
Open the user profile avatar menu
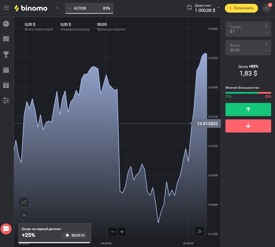point(267,8)
